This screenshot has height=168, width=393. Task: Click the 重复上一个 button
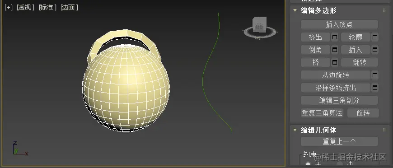pyautogui.click(x=339, y=141)
